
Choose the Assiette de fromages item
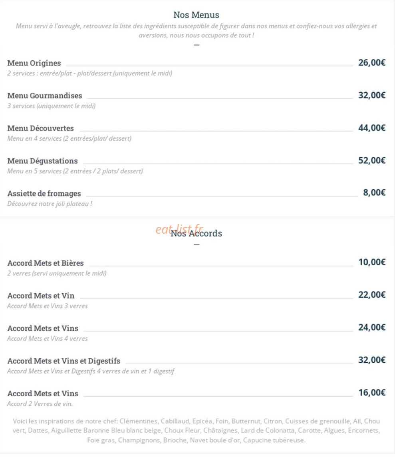44,193
